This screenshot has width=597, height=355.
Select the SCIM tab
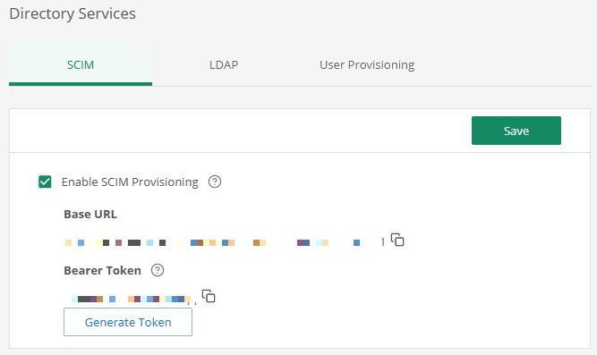81,64
